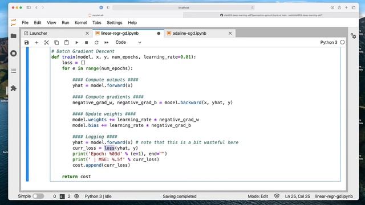Close the adaline-sgd.ipynb tab
Viewport: 365px width, 205px height.
(230, 34)
